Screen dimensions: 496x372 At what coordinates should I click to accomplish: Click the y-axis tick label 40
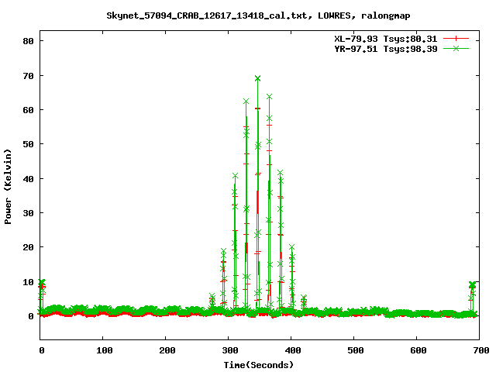[x=28, y=179]
